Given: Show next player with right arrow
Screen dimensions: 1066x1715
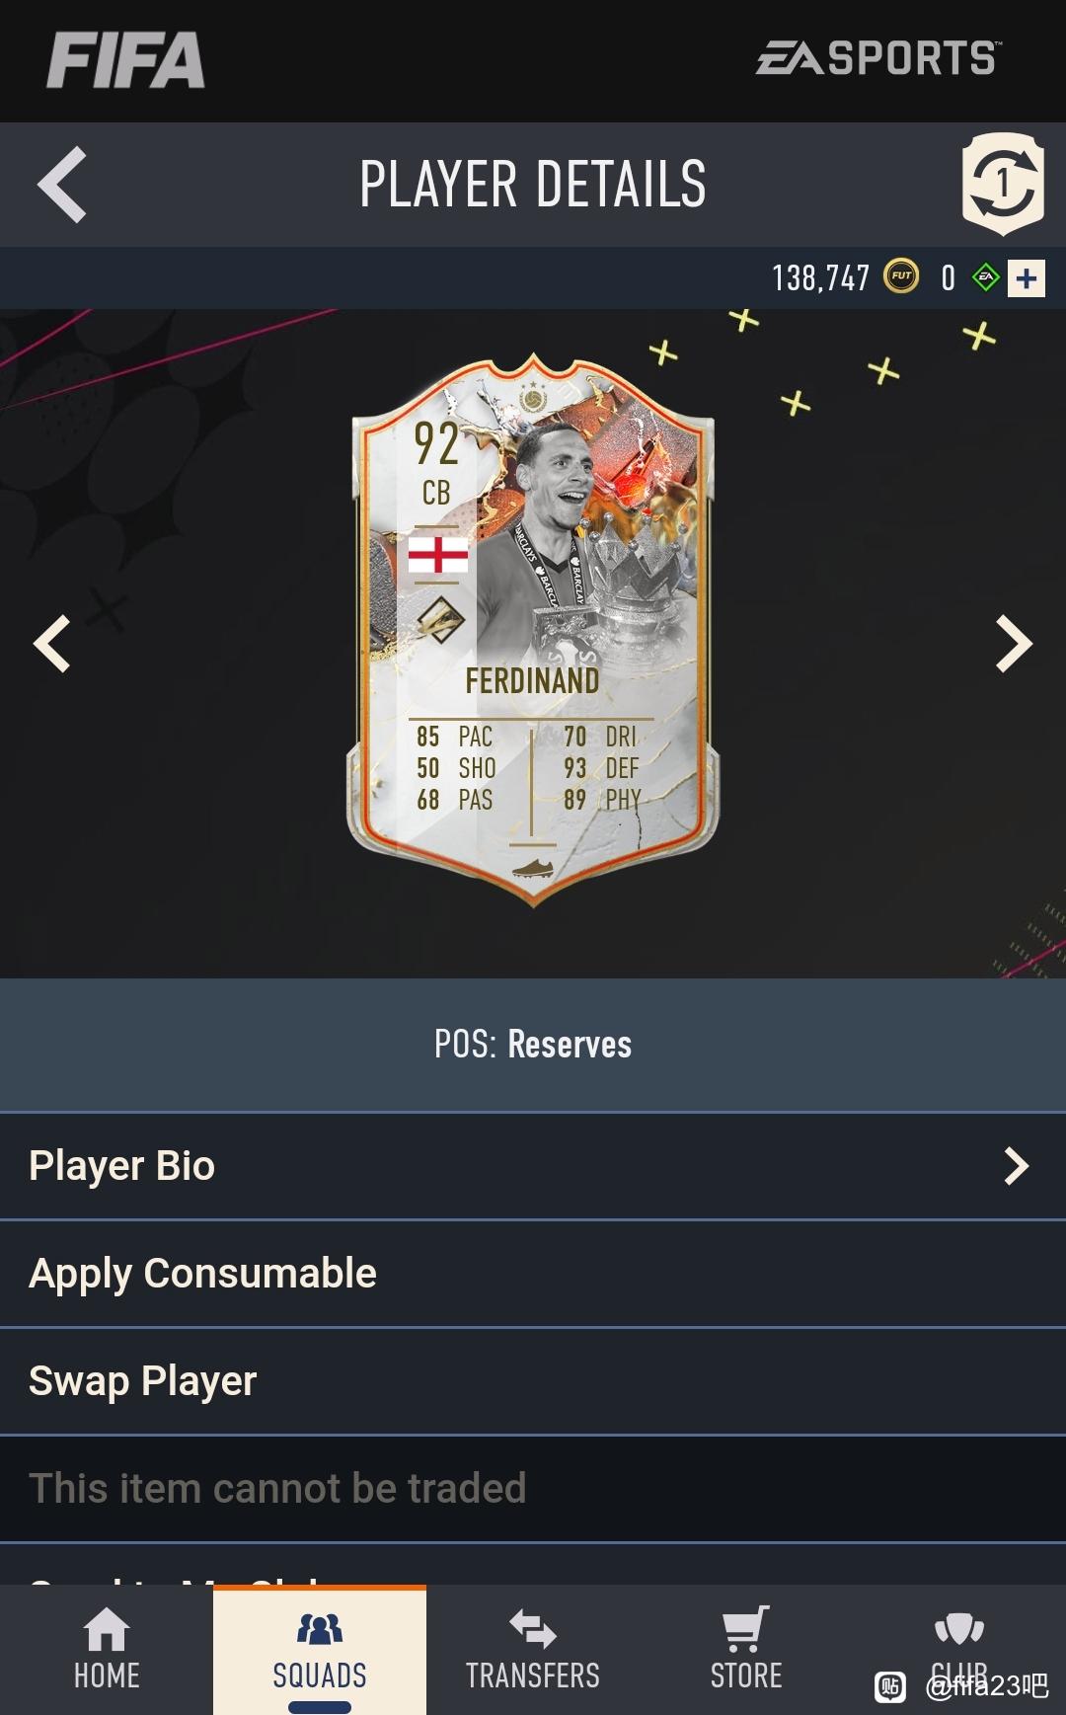Looking at the screenshot, I should point(1014,644).
